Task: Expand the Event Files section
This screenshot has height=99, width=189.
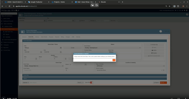Action: [x=94, y=75]
